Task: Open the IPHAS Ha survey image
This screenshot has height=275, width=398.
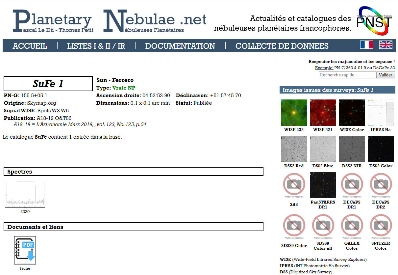Action: (381, 113)
